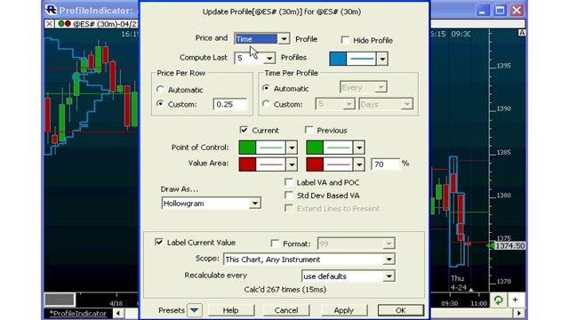
Task: Click the Presets label
Action: click(172, 310)
